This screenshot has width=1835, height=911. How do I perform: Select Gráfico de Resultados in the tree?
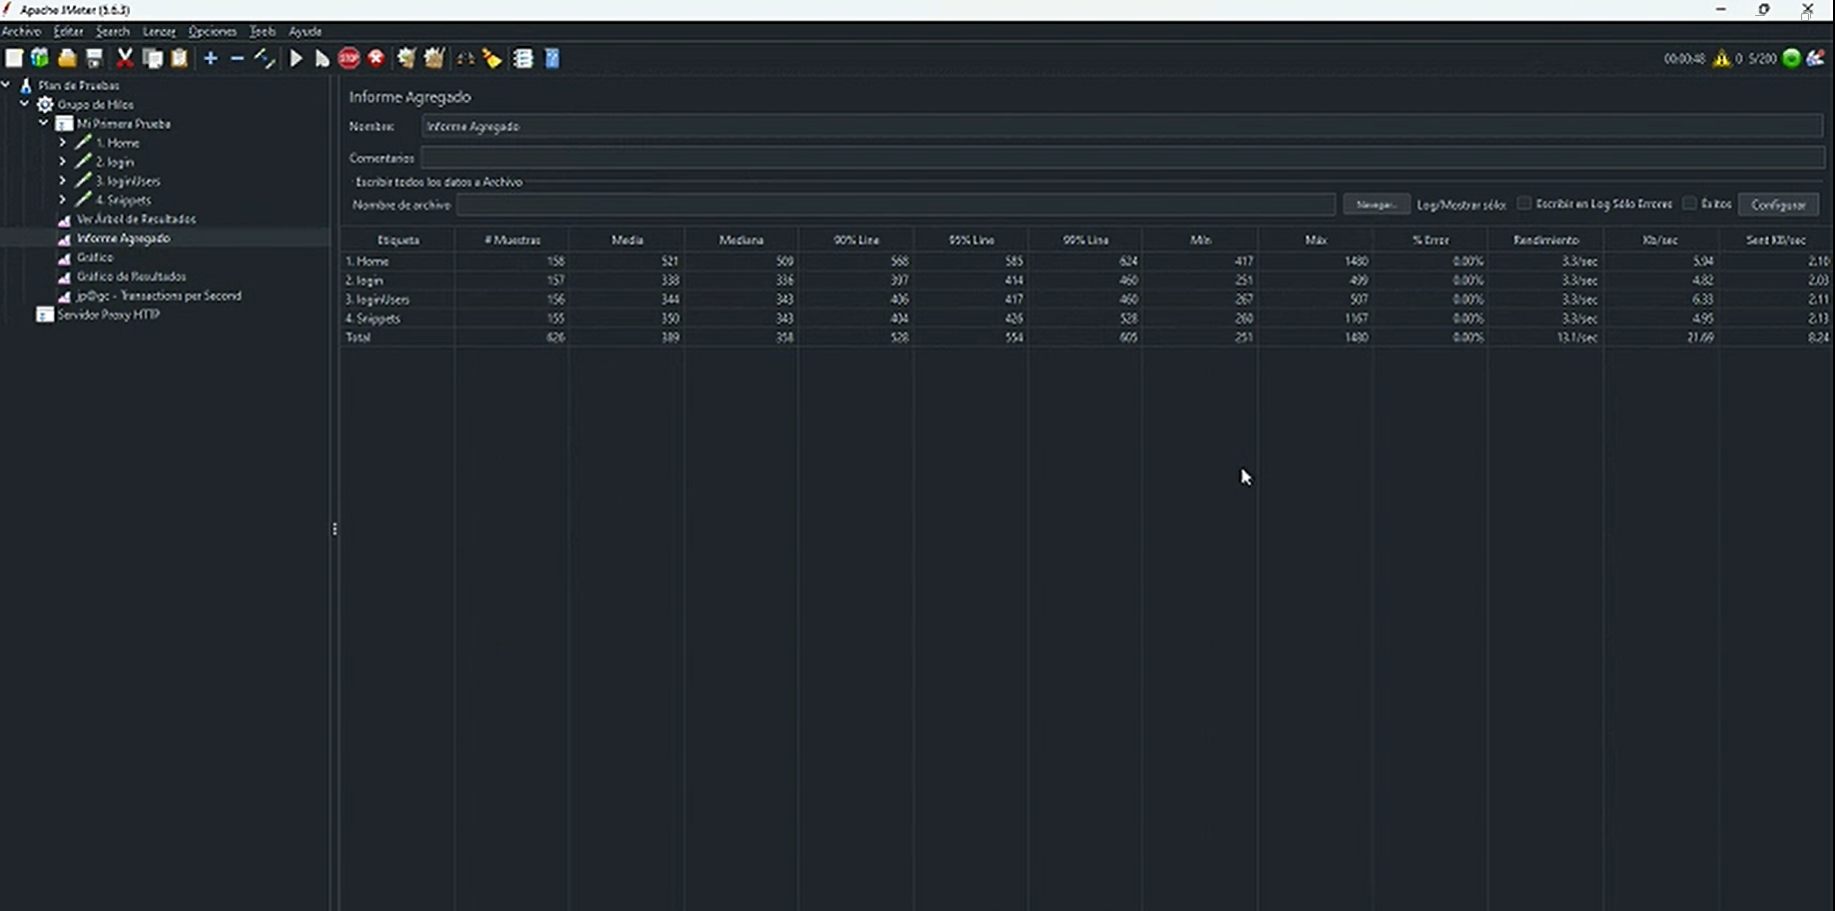tap(131, 277)
